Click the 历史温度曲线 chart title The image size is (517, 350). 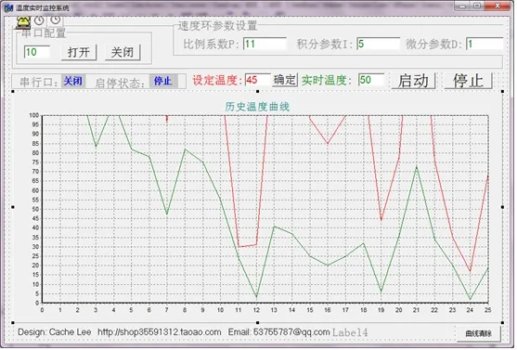[x=257, y=107]
